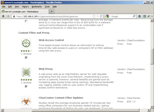Open the Bookmarks menu

[x=37, y=6]
